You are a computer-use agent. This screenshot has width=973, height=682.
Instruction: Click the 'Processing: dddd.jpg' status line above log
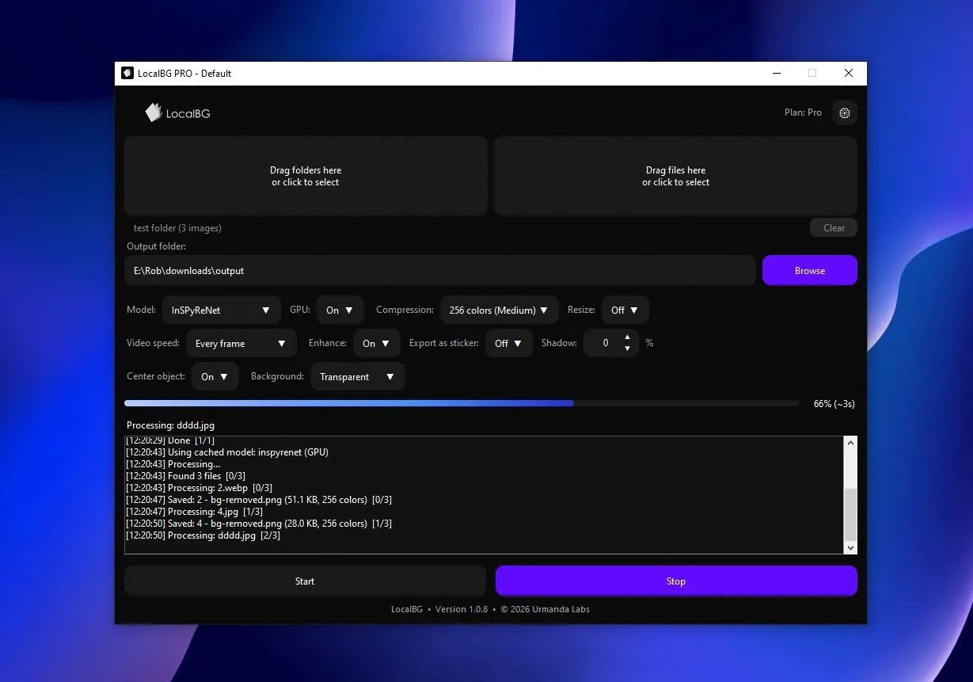click(170, 425)
